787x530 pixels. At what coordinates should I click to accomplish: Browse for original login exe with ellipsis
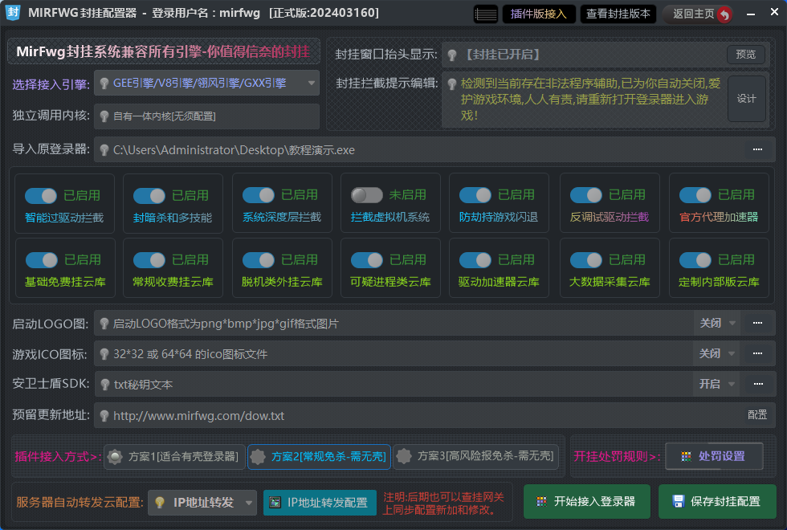click(757, 149)
